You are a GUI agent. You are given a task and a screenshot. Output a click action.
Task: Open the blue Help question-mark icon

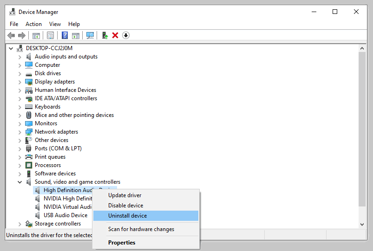click(65, 35)
